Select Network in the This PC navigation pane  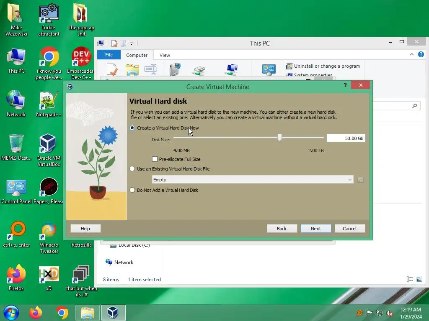[x=119, y=262]
